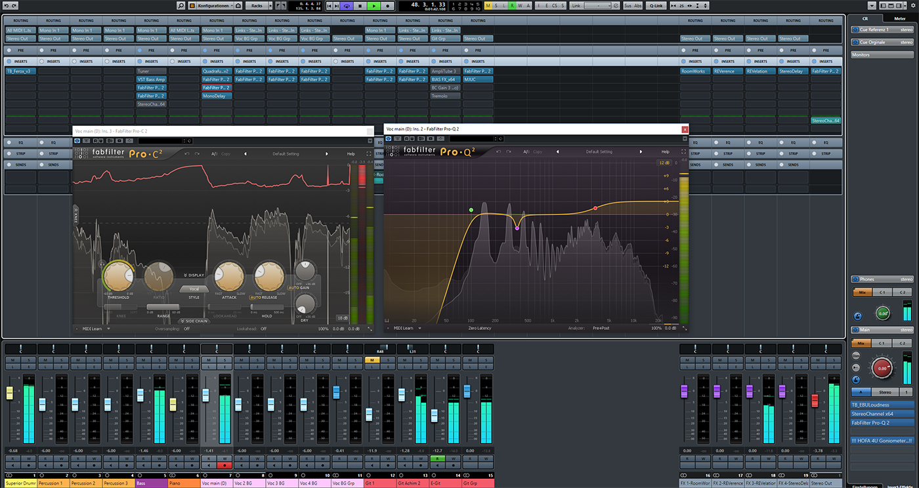
Task: Arm the transport record button
Action: (x=388, y=6)
